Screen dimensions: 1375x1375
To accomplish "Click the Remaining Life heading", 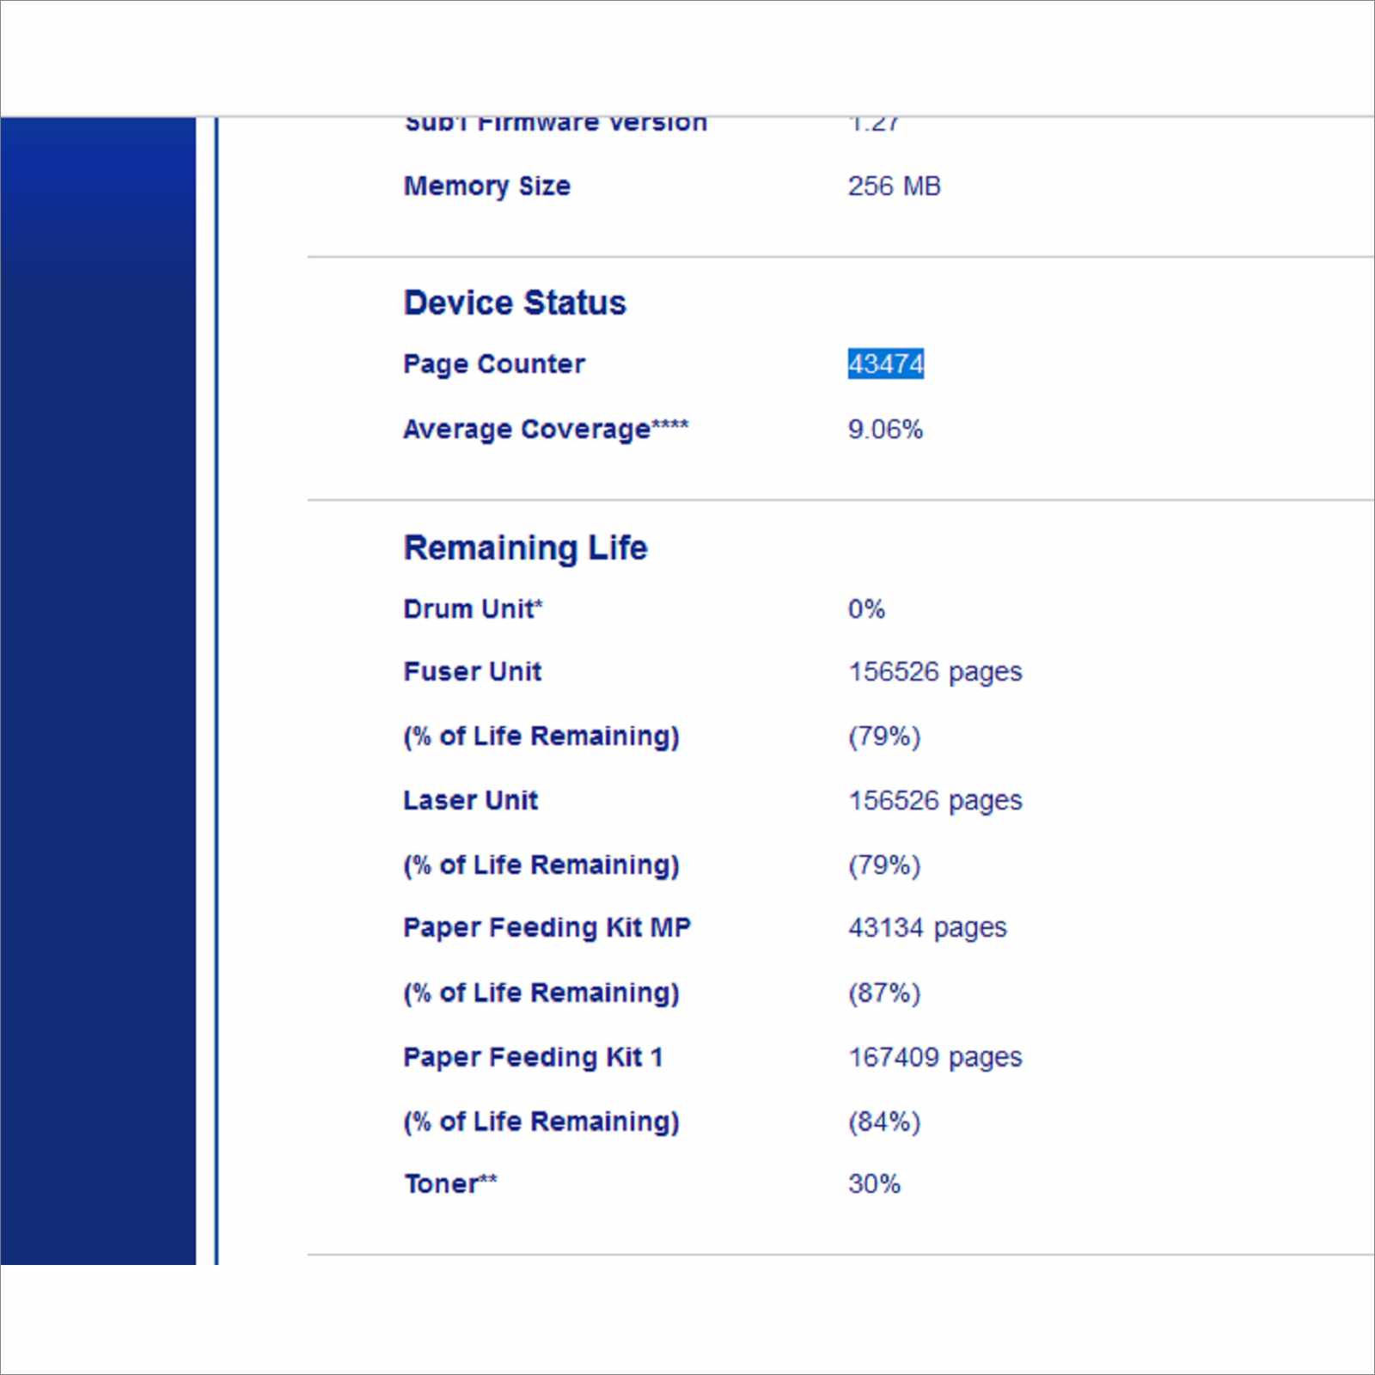I will tap(525, 547).
